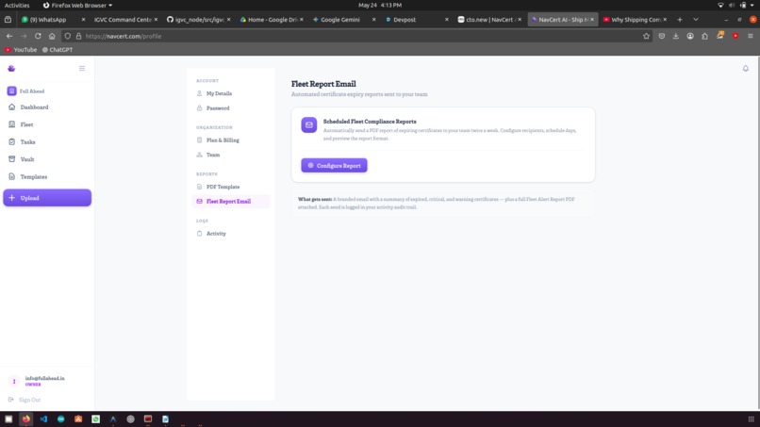Screen dimensions: 760x427
Task: Open Firefox application menu hamburger
Action: pyautogui.click(x=751, y=36)
